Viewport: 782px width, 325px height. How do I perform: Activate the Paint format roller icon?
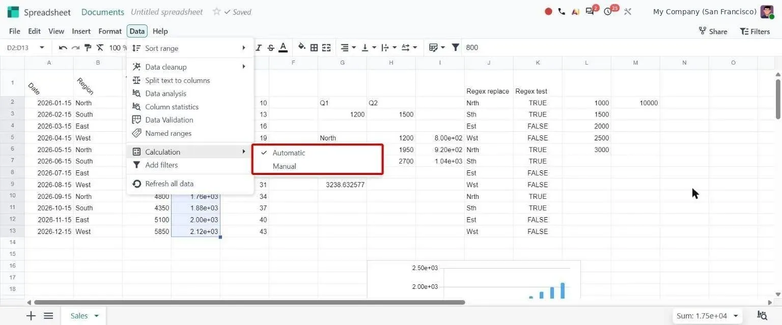tap(88, 48)
